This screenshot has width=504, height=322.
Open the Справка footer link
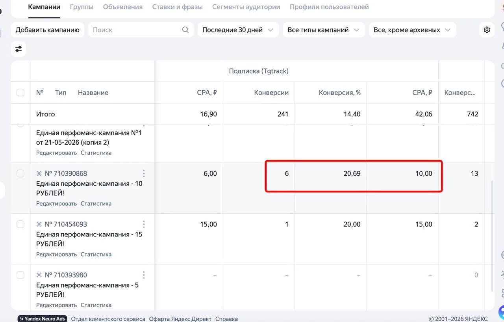[x=226, y=319]
